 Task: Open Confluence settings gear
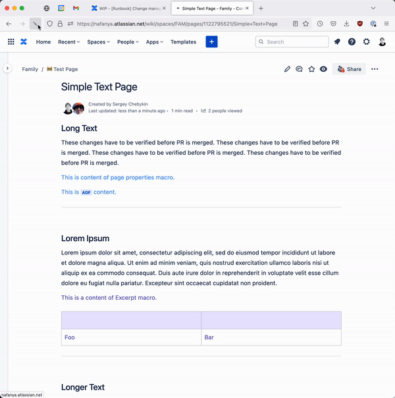click(366, 42)
